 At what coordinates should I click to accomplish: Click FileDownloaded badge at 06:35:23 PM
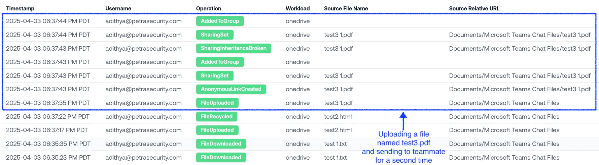[221, 158]
